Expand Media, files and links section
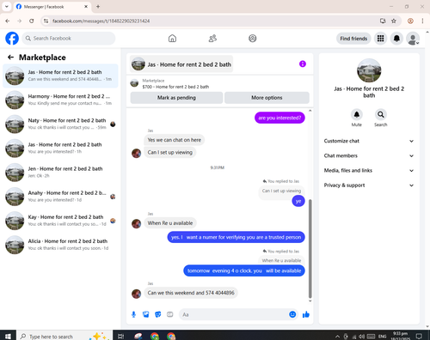Image resolution: width=430 pixels, height=340 pixels. (x=369, y=171)
